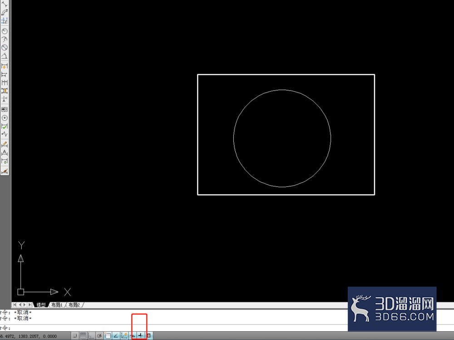454x340 pixels.
Task: Toggle Dynamic Input in status bar
Action: coord(133,335)
